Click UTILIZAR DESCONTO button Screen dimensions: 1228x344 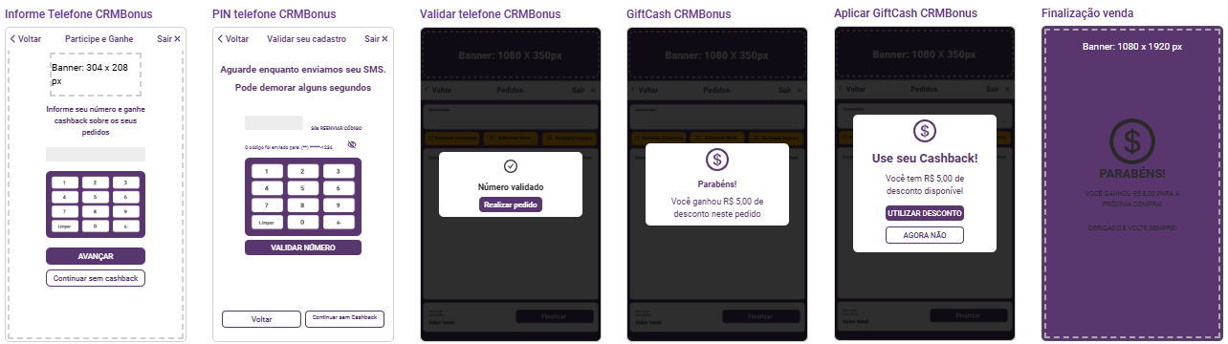tap(925, 212)
